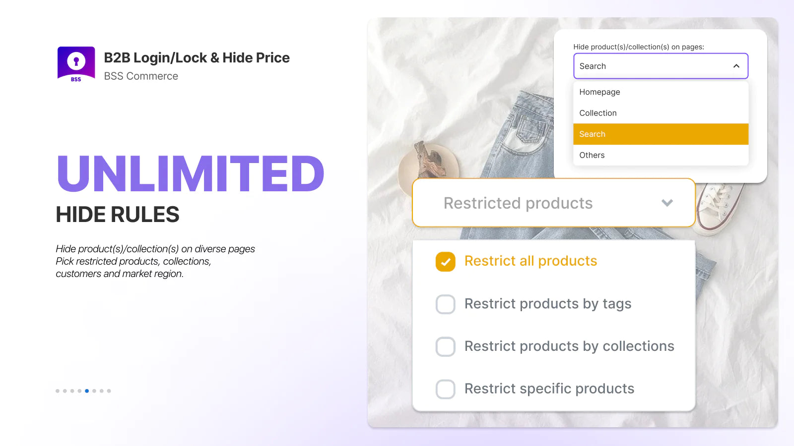
Task: Click the B2B Login/Lock & Hide Price title
Action: click(197, 58)
